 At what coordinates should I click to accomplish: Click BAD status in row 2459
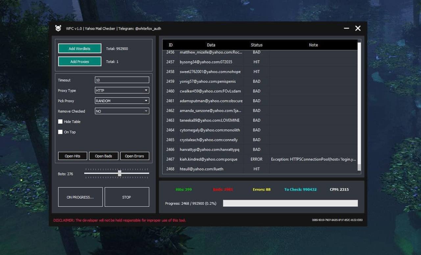[x=257, y=81]
